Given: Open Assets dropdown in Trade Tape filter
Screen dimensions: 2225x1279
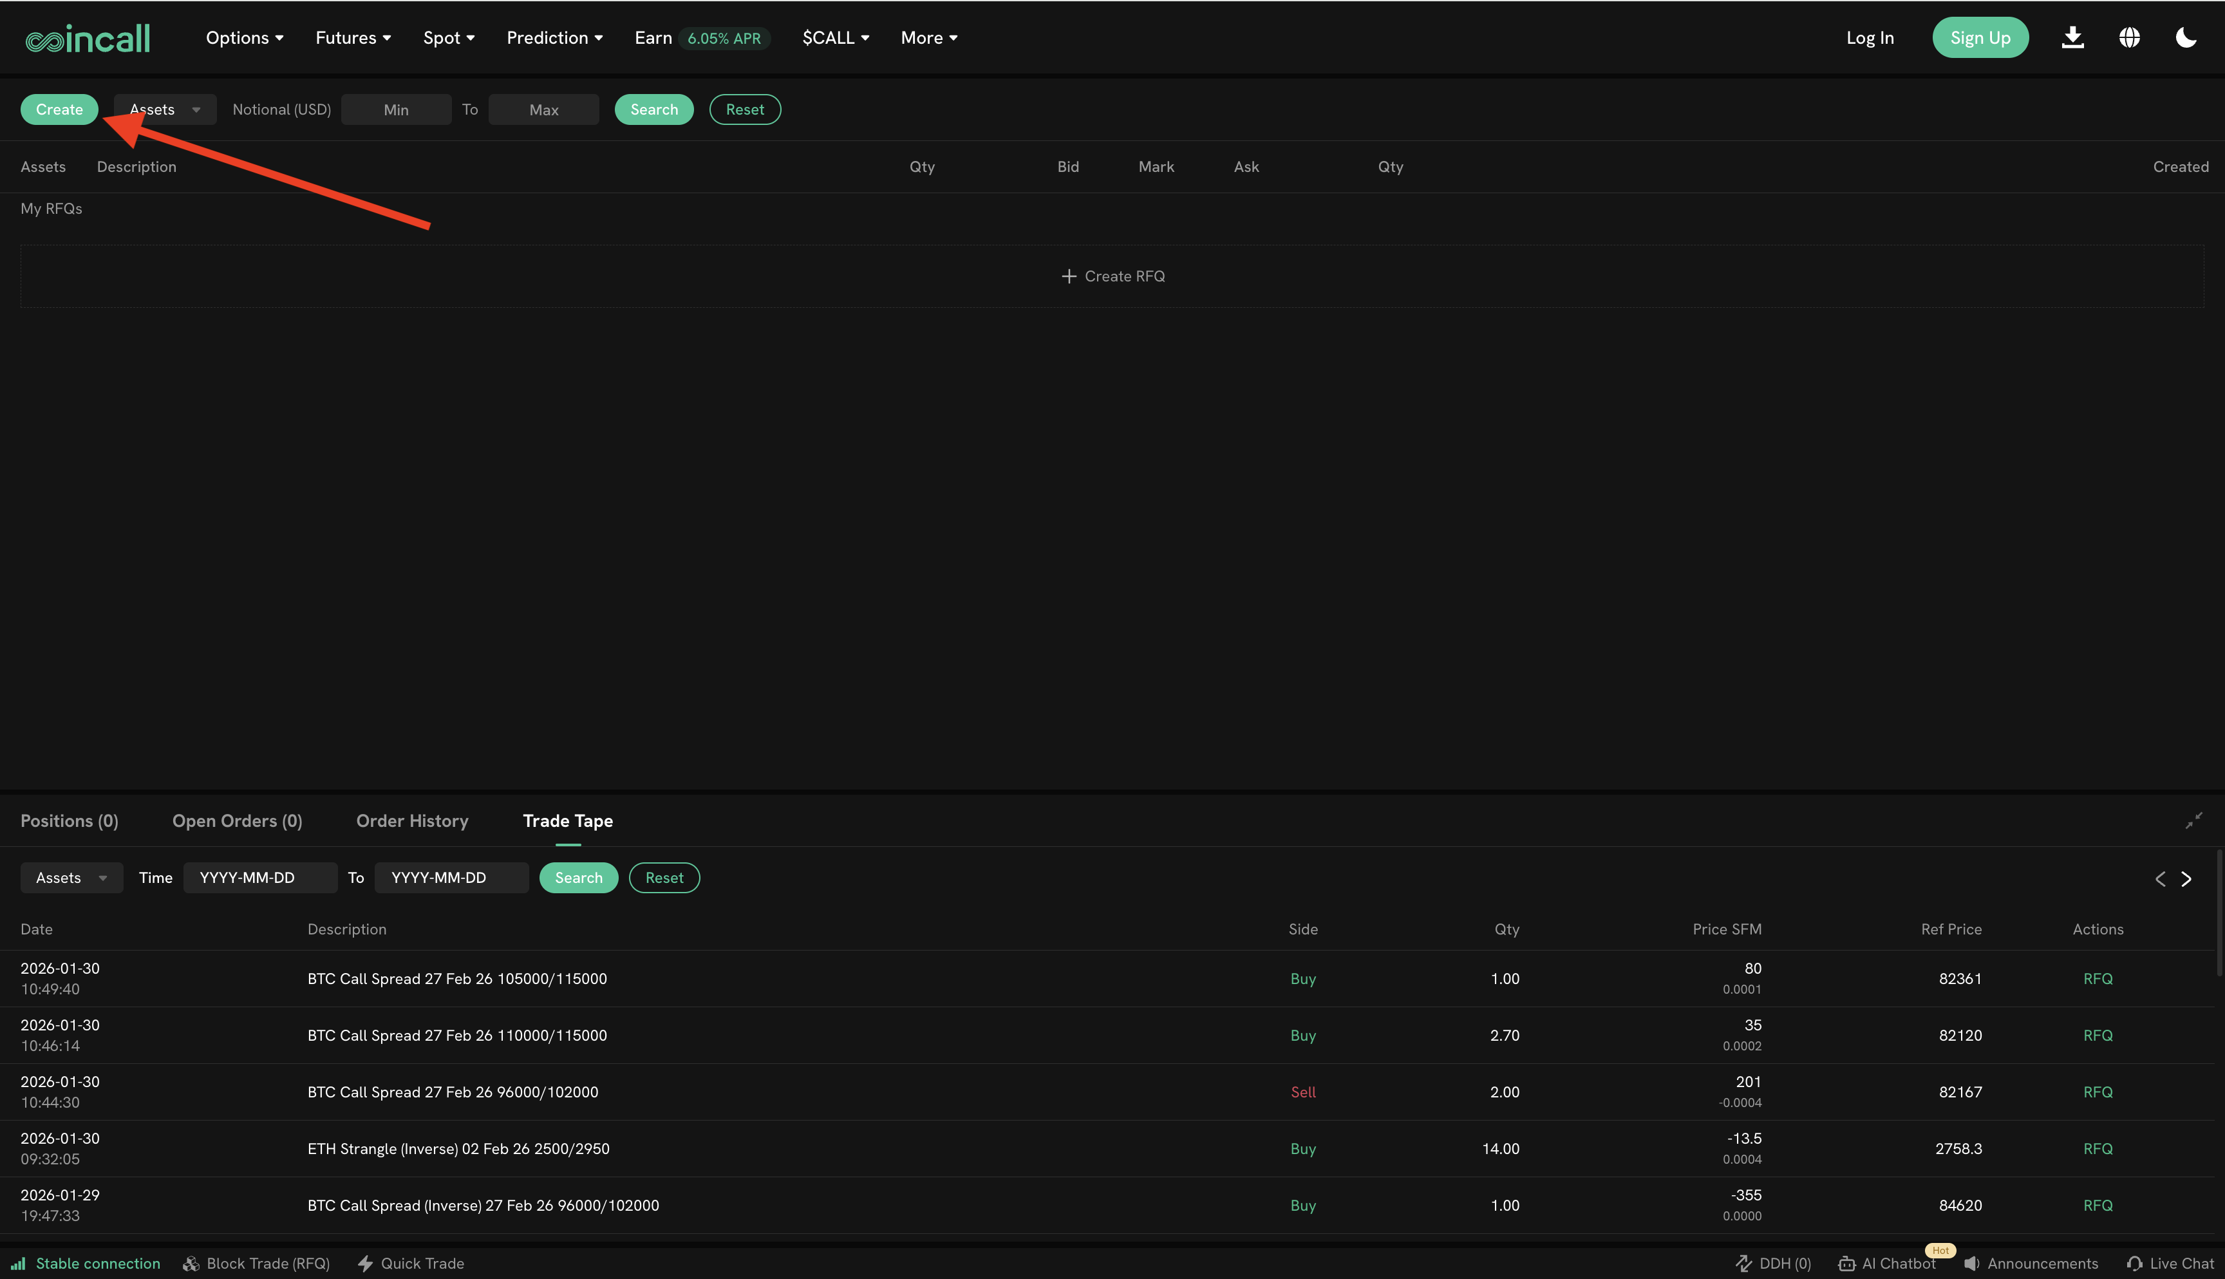Looking at the screenshot, I should 71,878.
